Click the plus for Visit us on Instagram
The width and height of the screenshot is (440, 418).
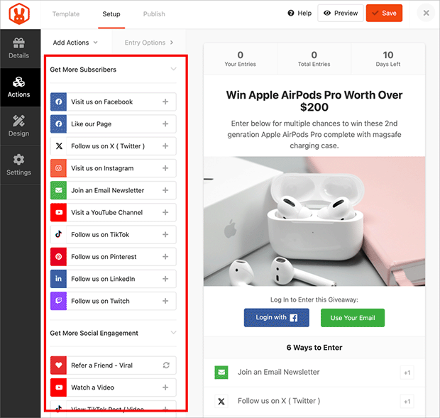tap(165, 168)
